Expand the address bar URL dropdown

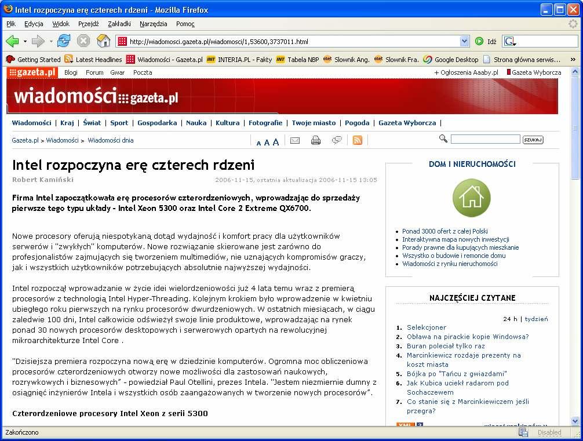pos(464,41)
